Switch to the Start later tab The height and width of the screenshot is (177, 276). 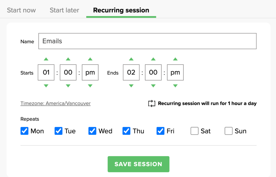(64, 10)
